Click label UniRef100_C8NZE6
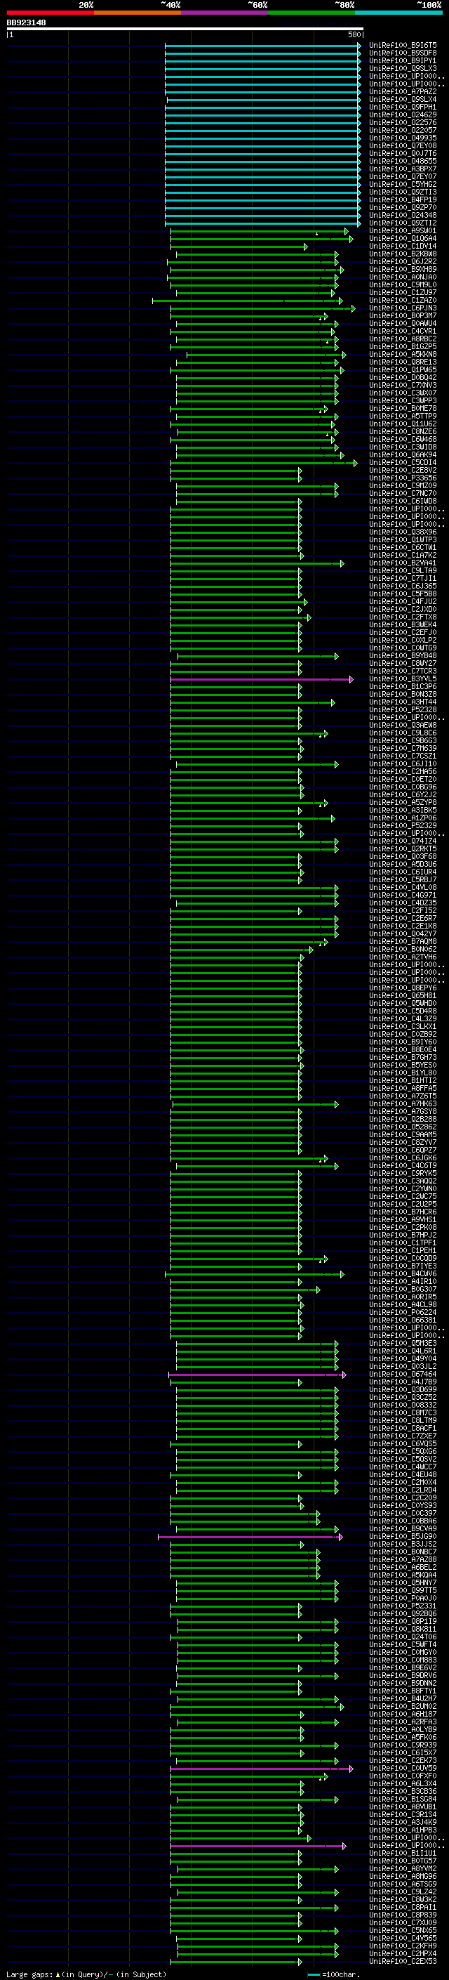 403,432
